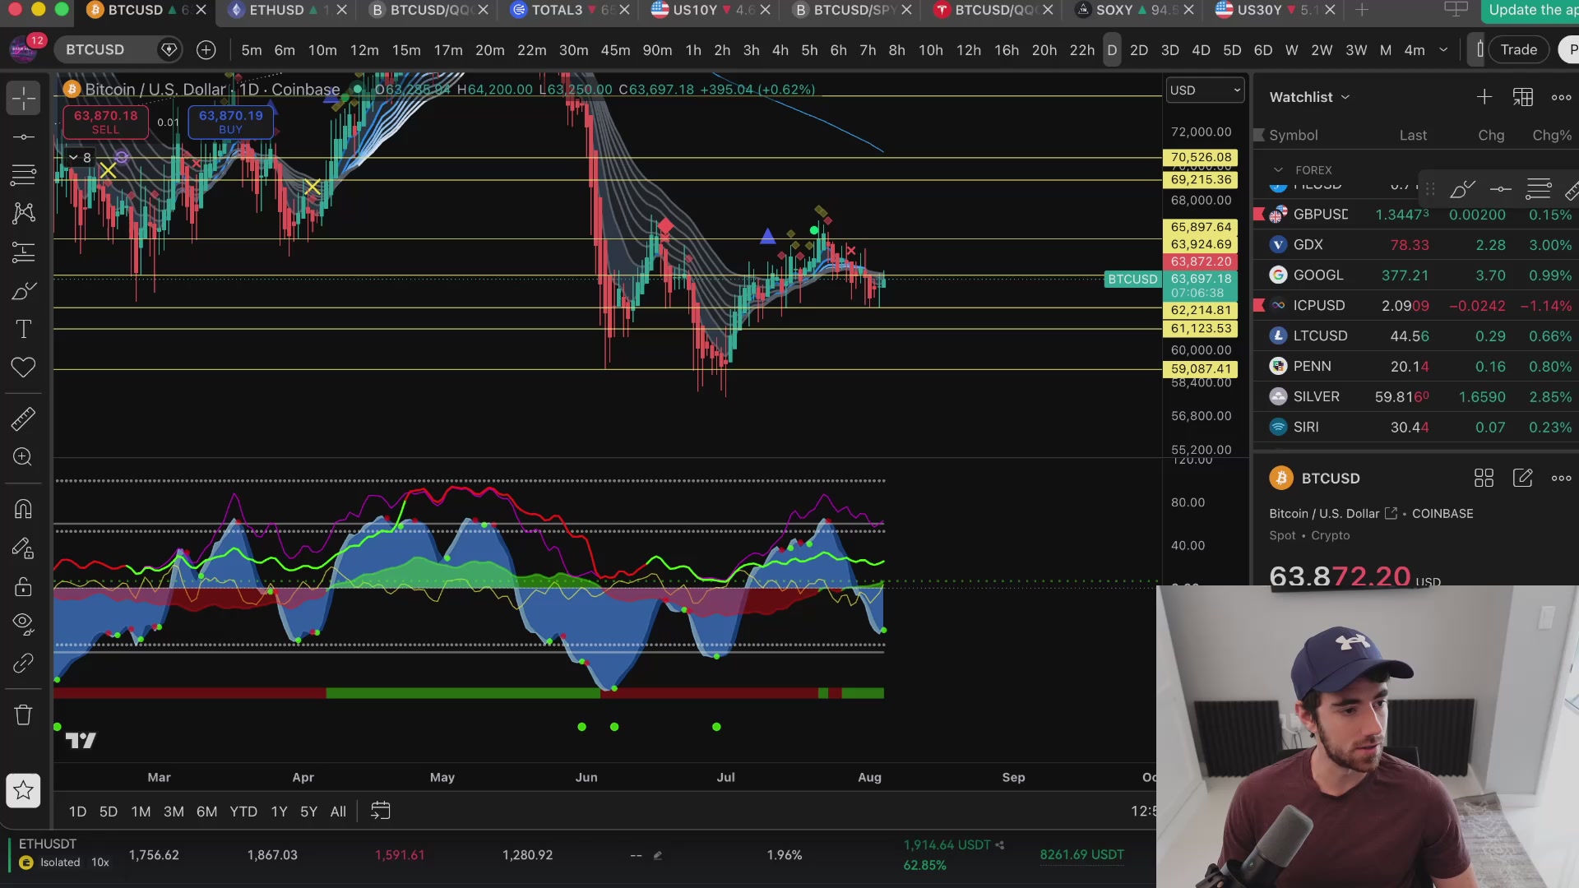Open advanced view grid in watchlist
The height and width of the screenshot is (888, 1579).
click(1523, 97)
